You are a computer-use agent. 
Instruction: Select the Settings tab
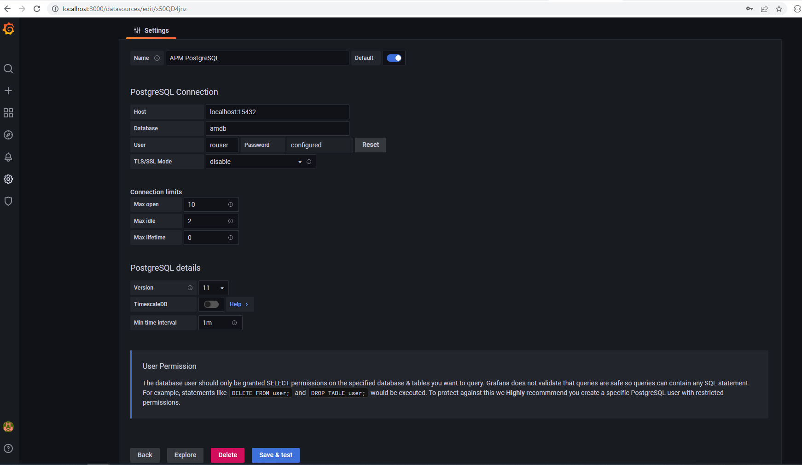151,30
